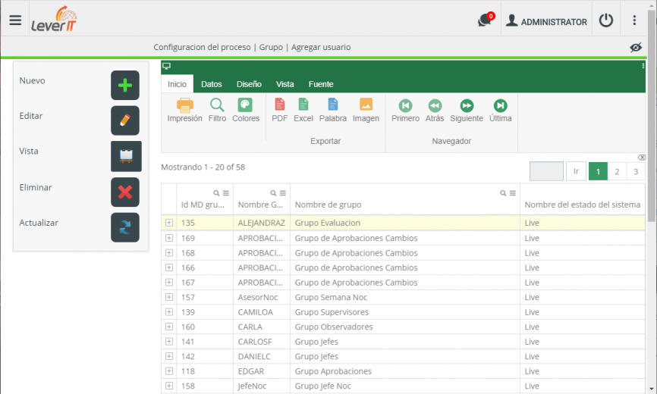This screenshot has width=657, height=394.
Task: Click the Ir go button
Action: click(576, 171)
